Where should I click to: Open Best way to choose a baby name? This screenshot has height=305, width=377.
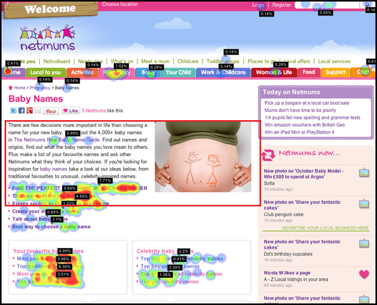(x=51, y=226)
